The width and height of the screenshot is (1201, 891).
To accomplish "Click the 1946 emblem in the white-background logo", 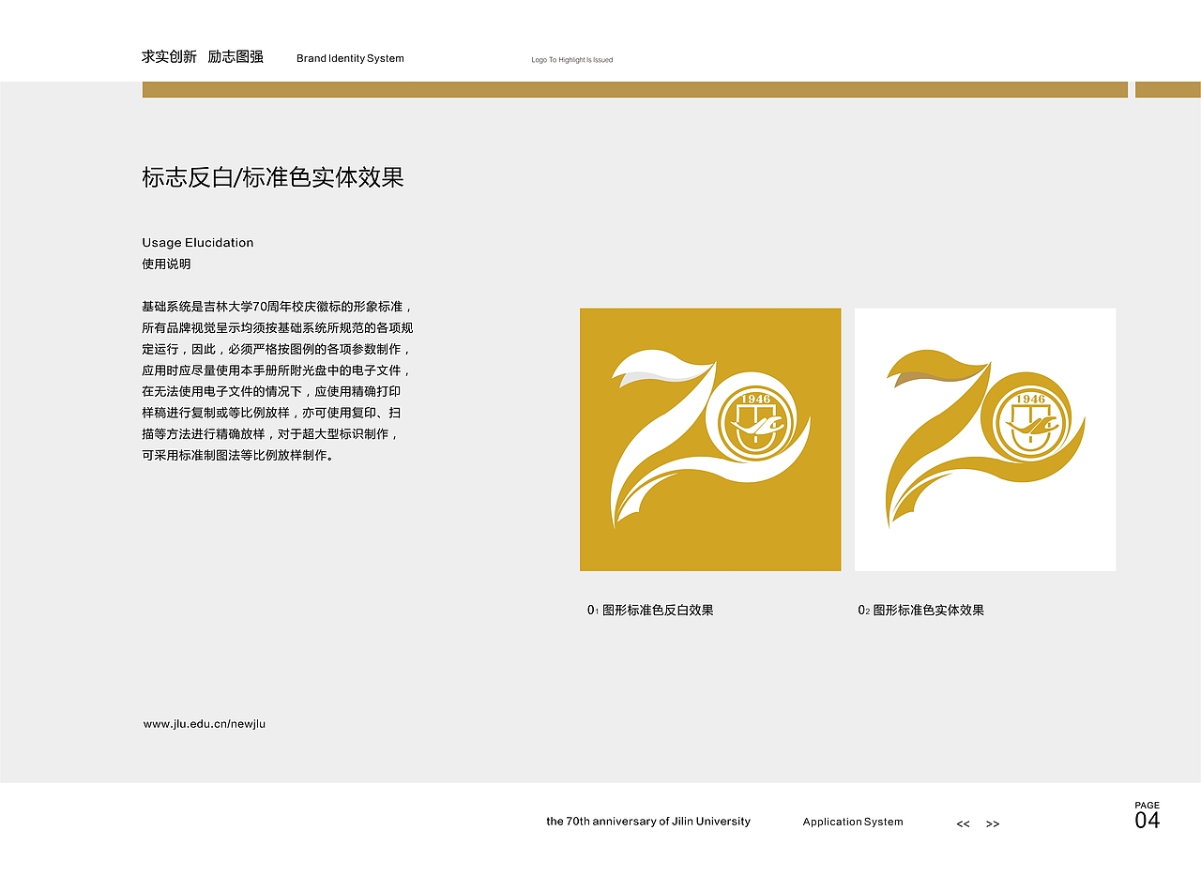I will coord(1031,423).
